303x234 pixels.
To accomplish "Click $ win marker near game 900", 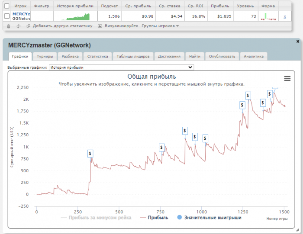I will pos(185,131).
